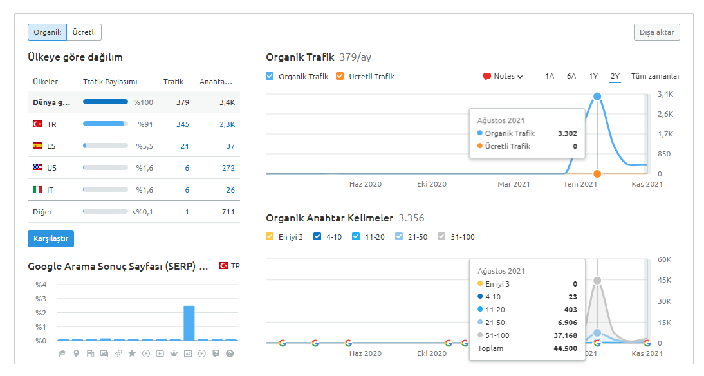Click the Karşılaştır button
The width and height of the screenshot is (704, 376).
51,238
